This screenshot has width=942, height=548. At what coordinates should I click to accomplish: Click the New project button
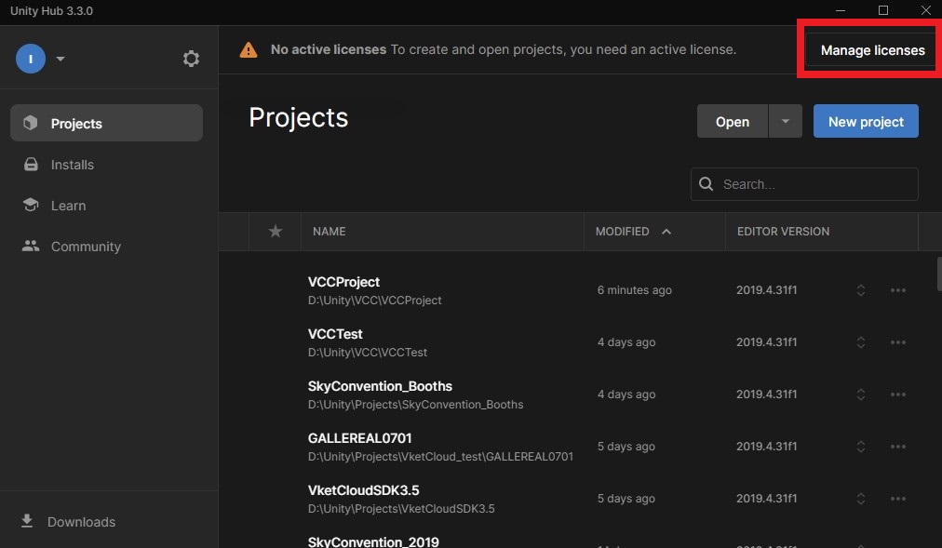click(865, 122)
